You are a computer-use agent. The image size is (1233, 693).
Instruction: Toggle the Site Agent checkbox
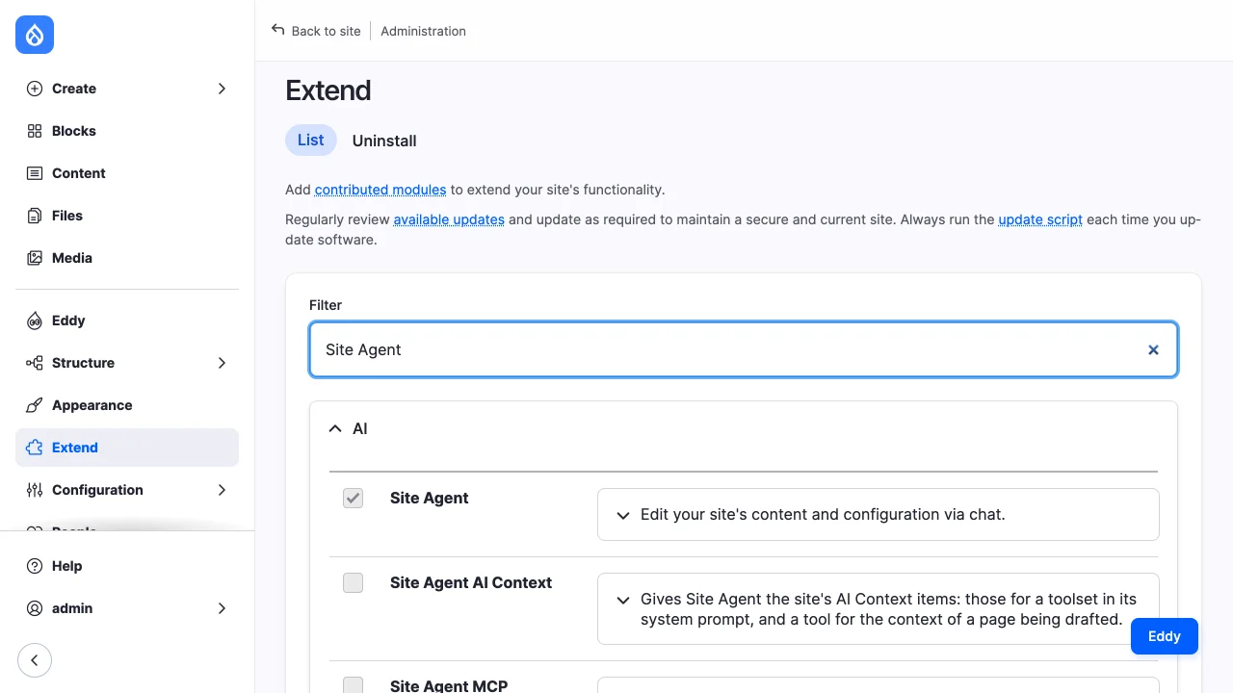coord(354,498)
